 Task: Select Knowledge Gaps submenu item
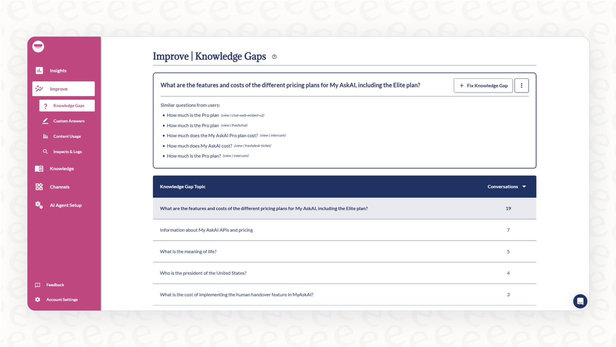pyautogui.click(x=69, y=106)
